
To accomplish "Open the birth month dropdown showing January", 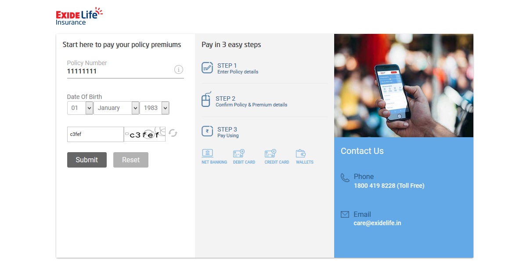I will (116, 108).
